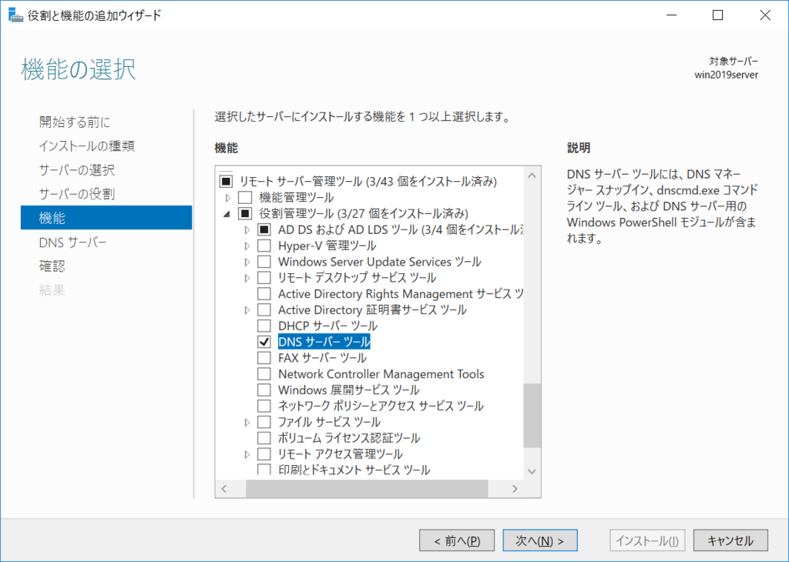Expand Active Directory 証明書サービス ツール node
This screenshot has height=562, width=789.
coord(247,310)
